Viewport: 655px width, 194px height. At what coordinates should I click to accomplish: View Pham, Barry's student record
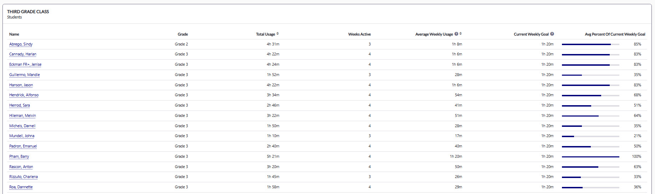click(19, 156)
